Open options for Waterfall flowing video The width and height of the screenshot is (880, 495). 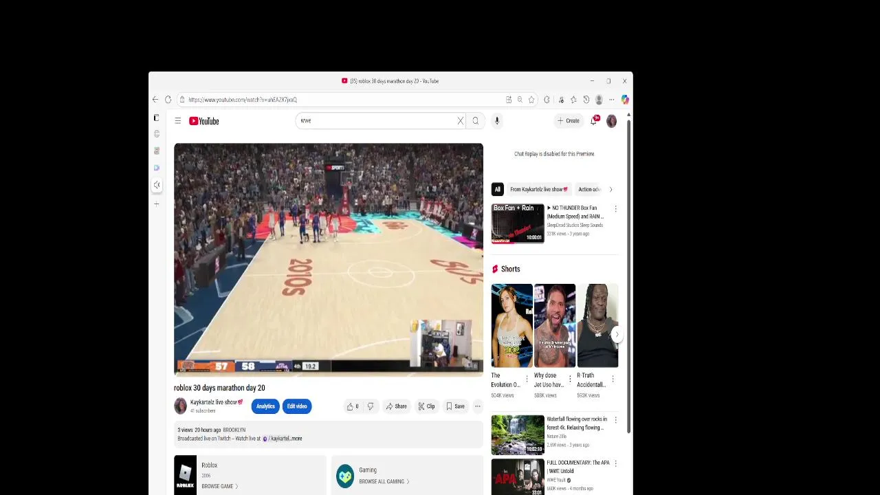615,420
